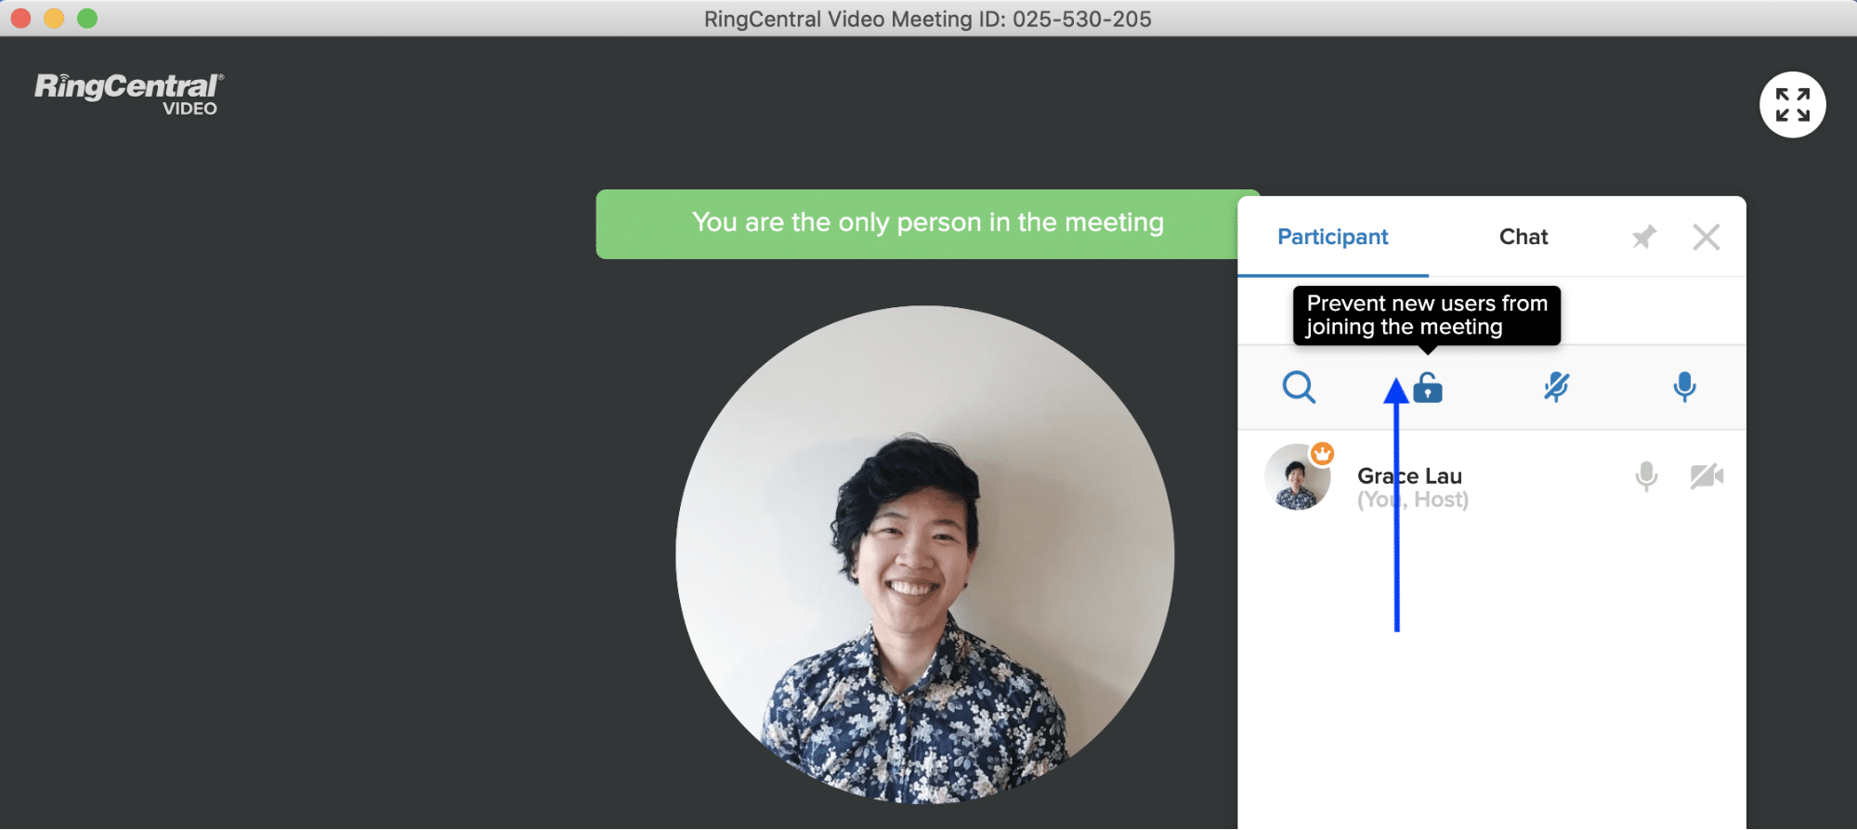Click the green only-person-in-meeting banner
This screenshot has height=830, width=1857.
[x=926, y=224]
